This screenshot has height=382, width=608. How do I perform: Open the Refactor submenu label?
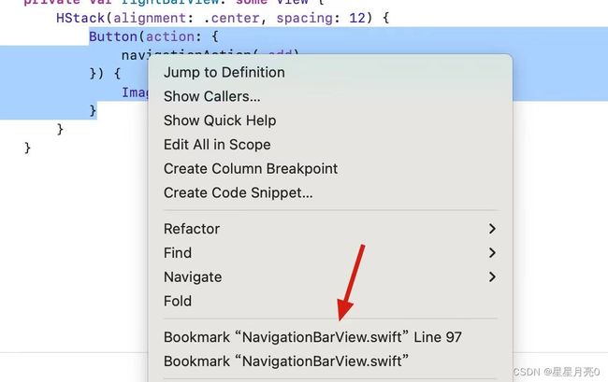[x=192, y=229]
